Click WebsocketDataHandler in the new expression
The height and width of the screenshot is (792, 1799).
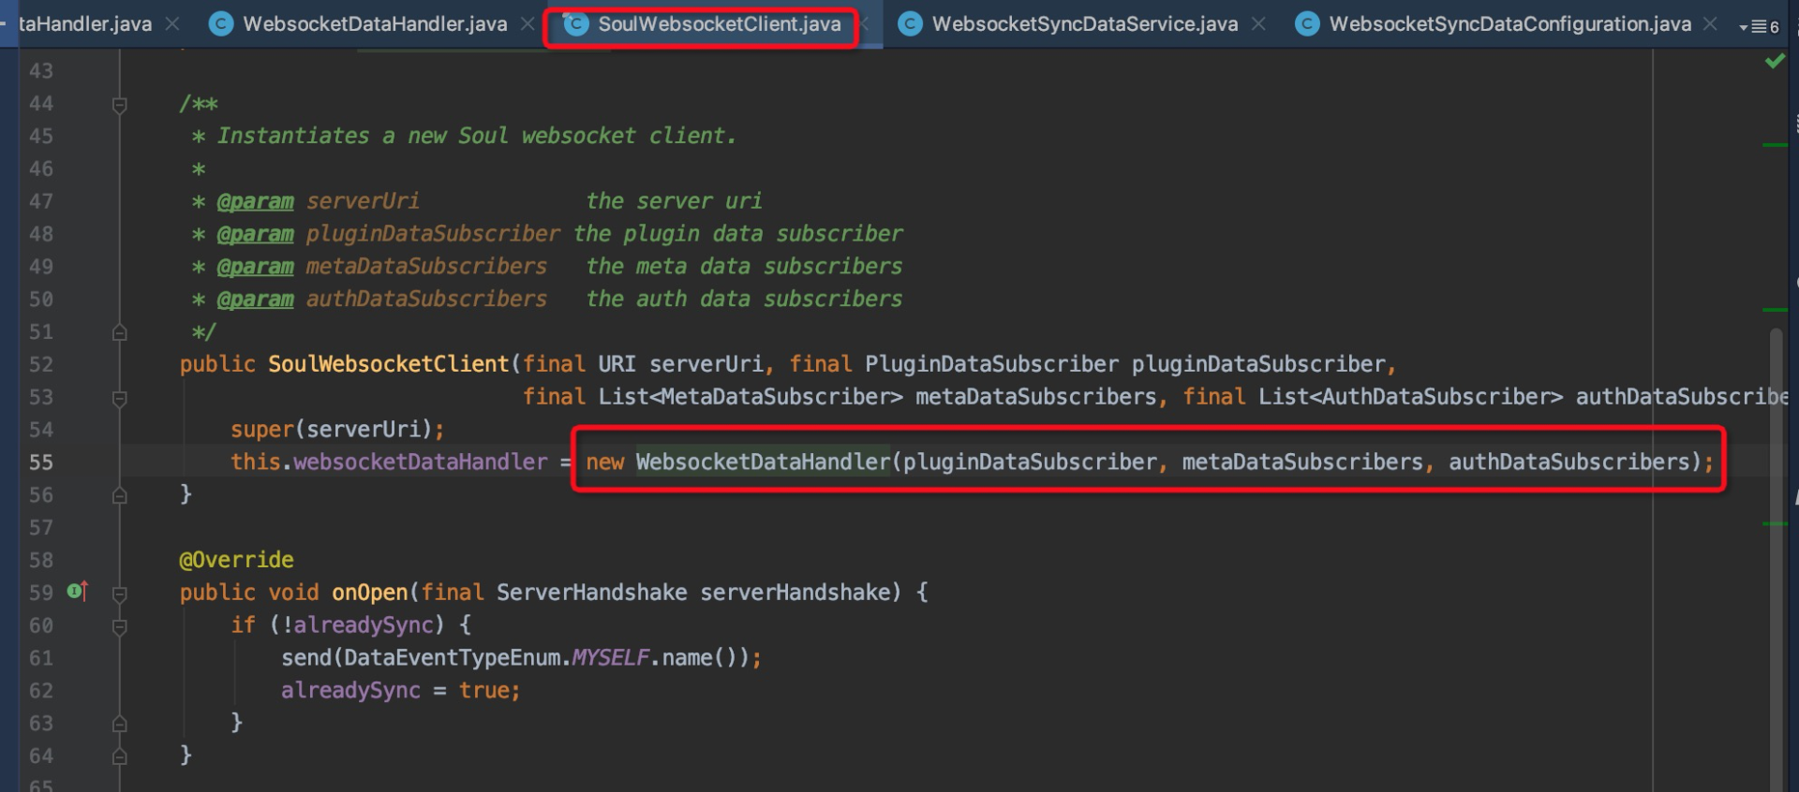(763, 462)
